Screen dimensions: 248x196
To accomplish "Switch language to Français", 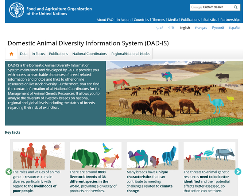I will point(201,28).
